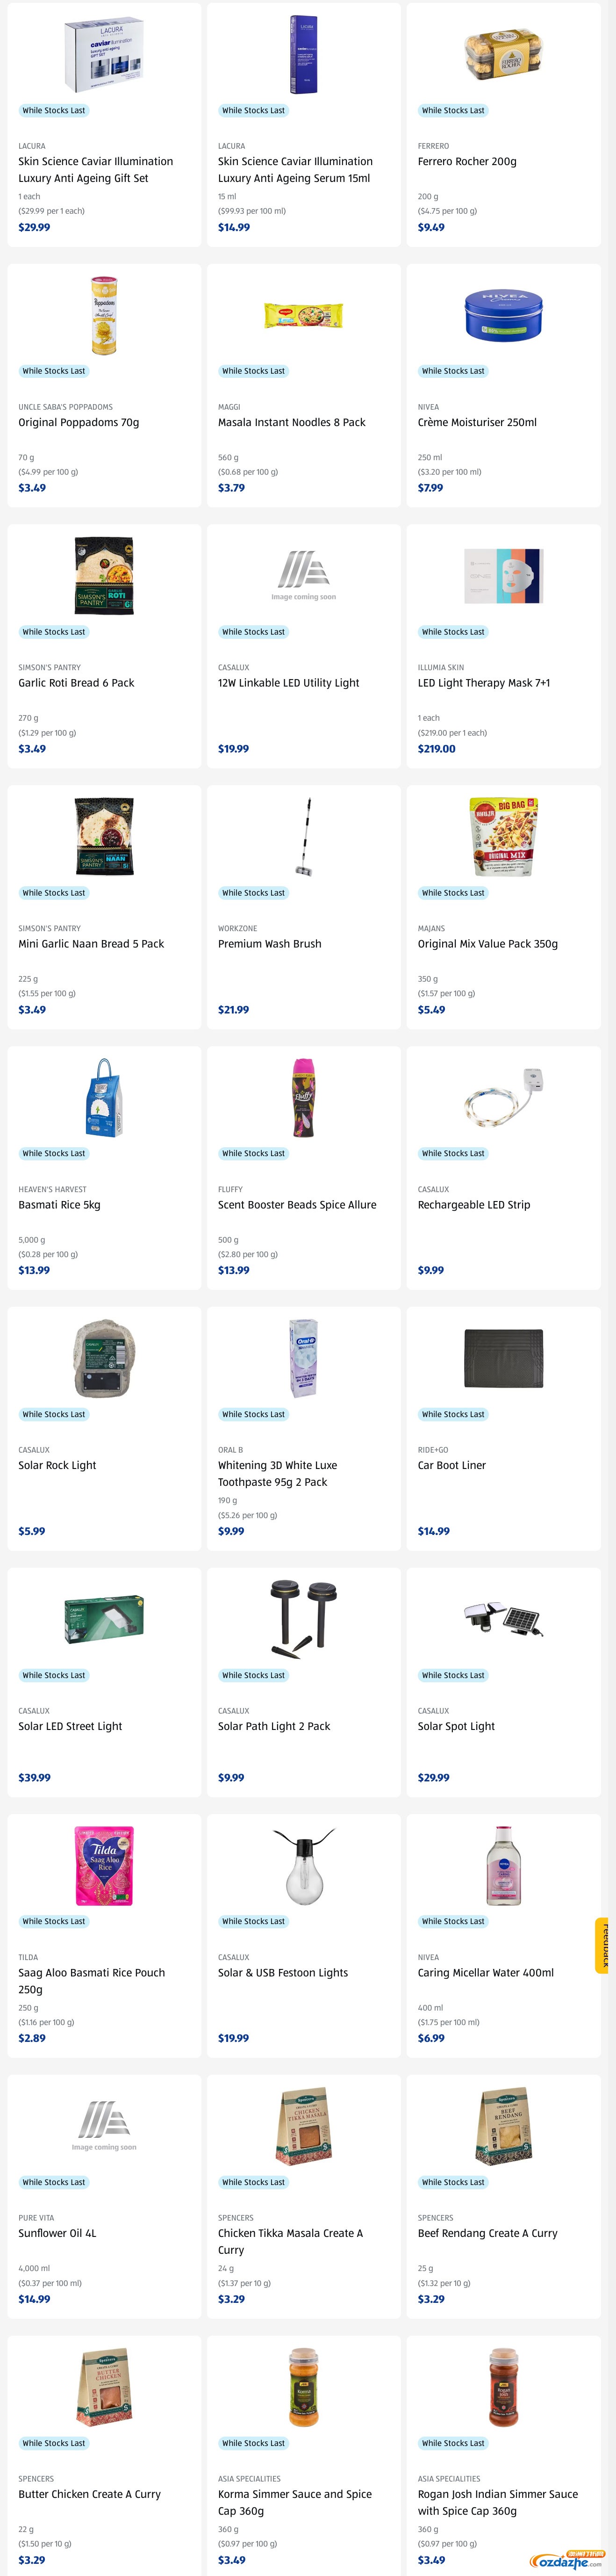
Task: Click the Nivea Crème Moisturiser tin image
Action: pos(503,315)
